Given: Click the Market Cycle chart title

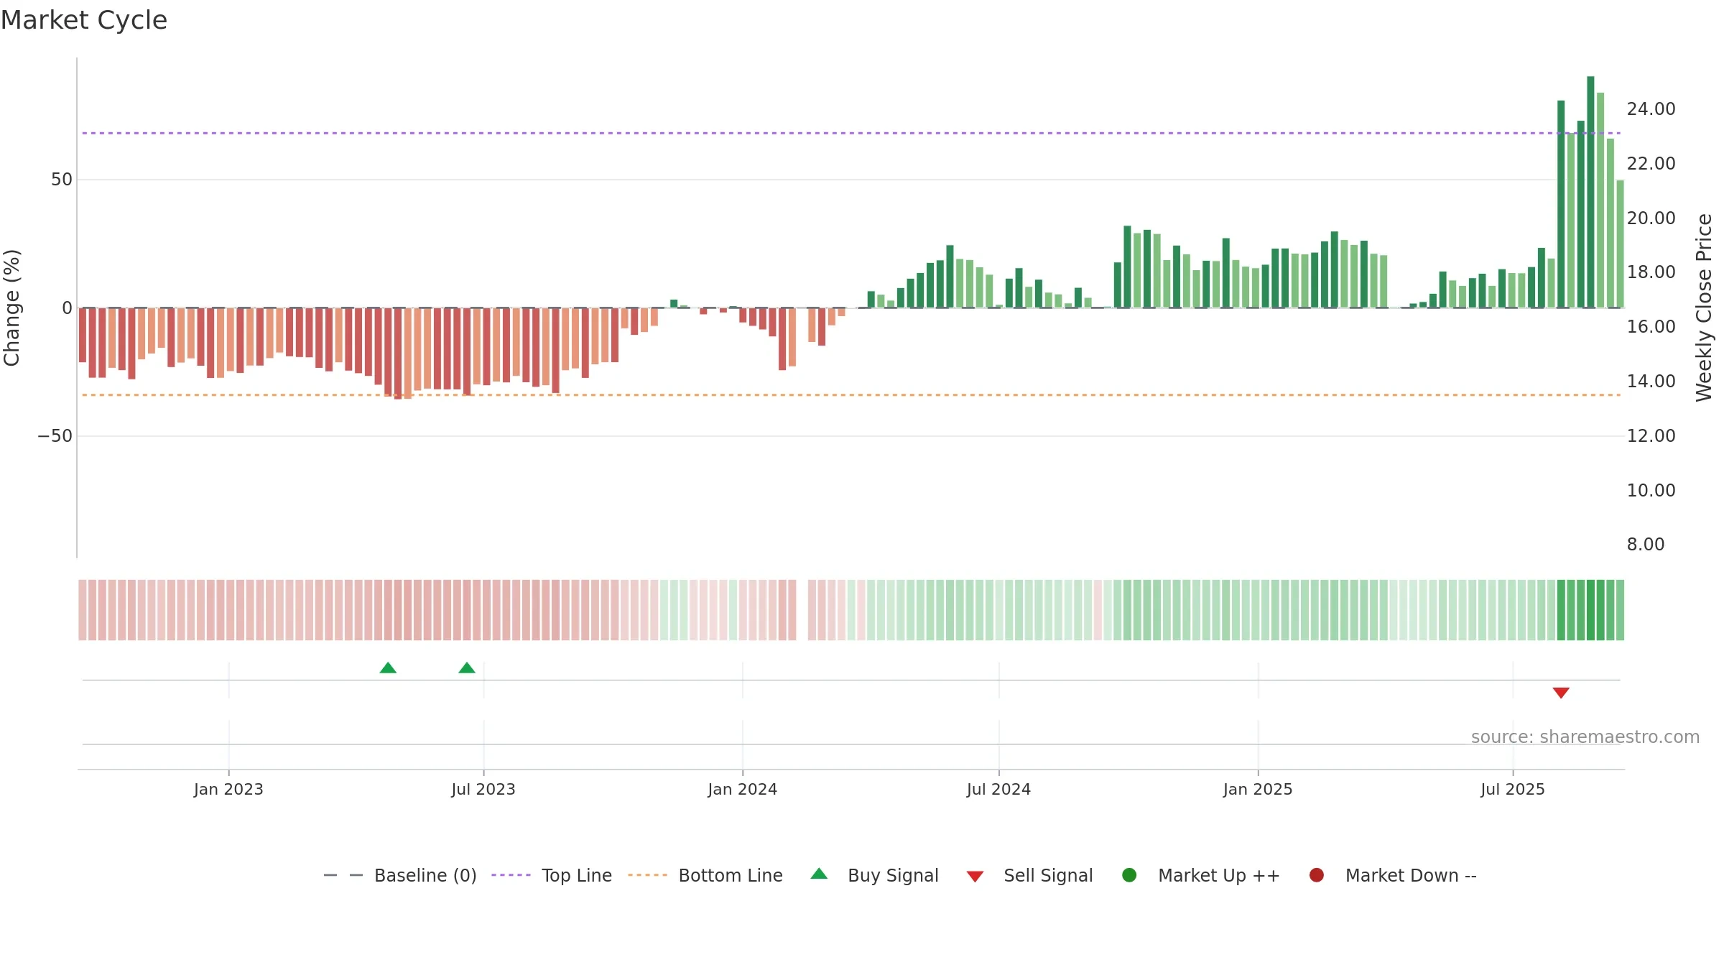Looking at the screenshot, I should coord(84,20).
